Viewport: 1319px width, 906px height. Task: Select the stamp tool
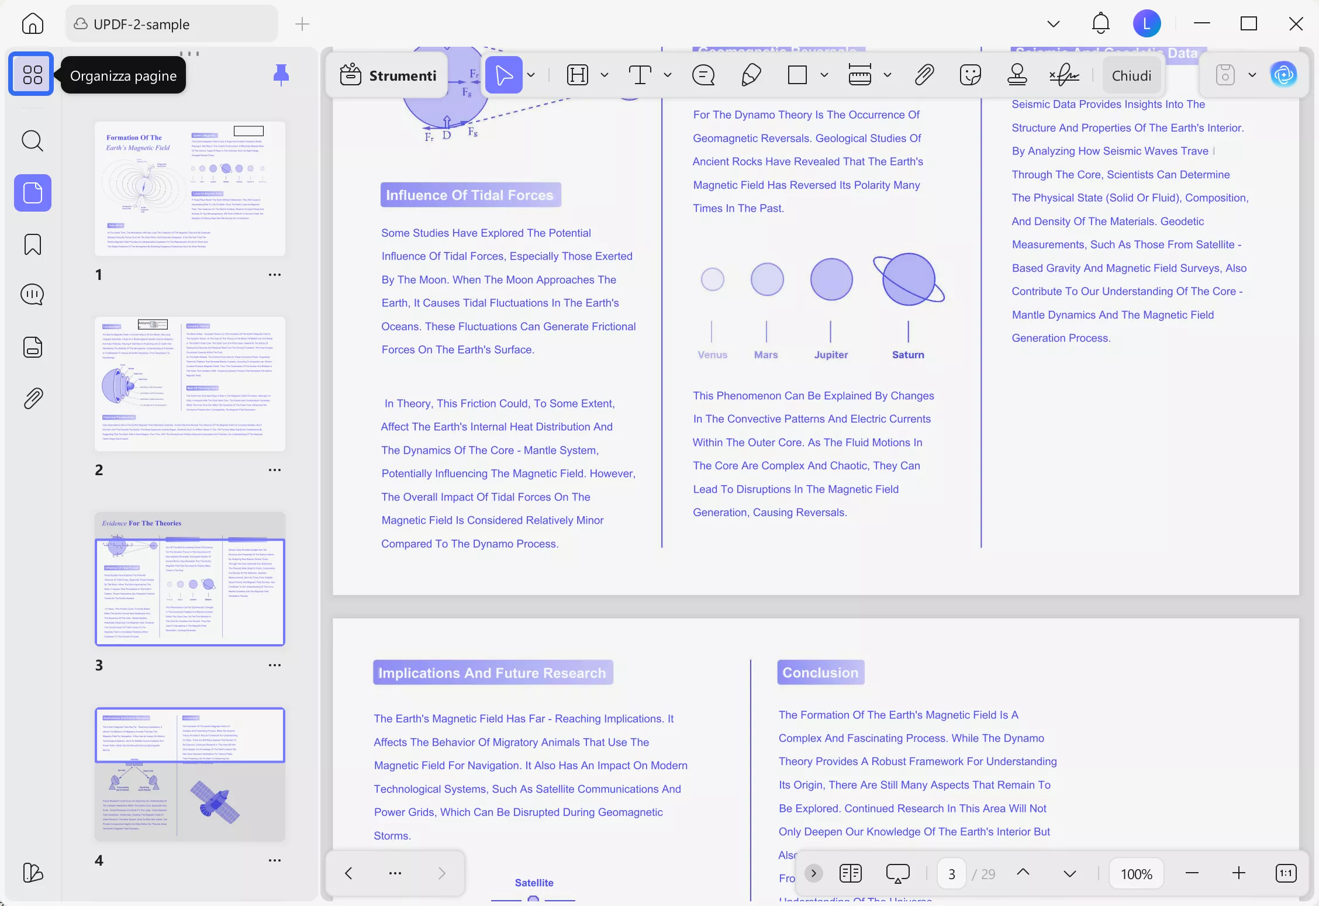[1017, 75]
